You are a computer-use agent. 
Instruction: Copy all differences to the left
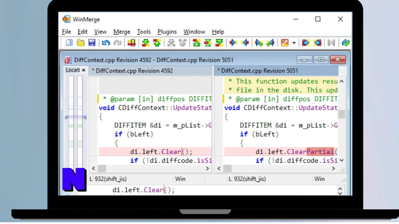[x=317, y=43]
